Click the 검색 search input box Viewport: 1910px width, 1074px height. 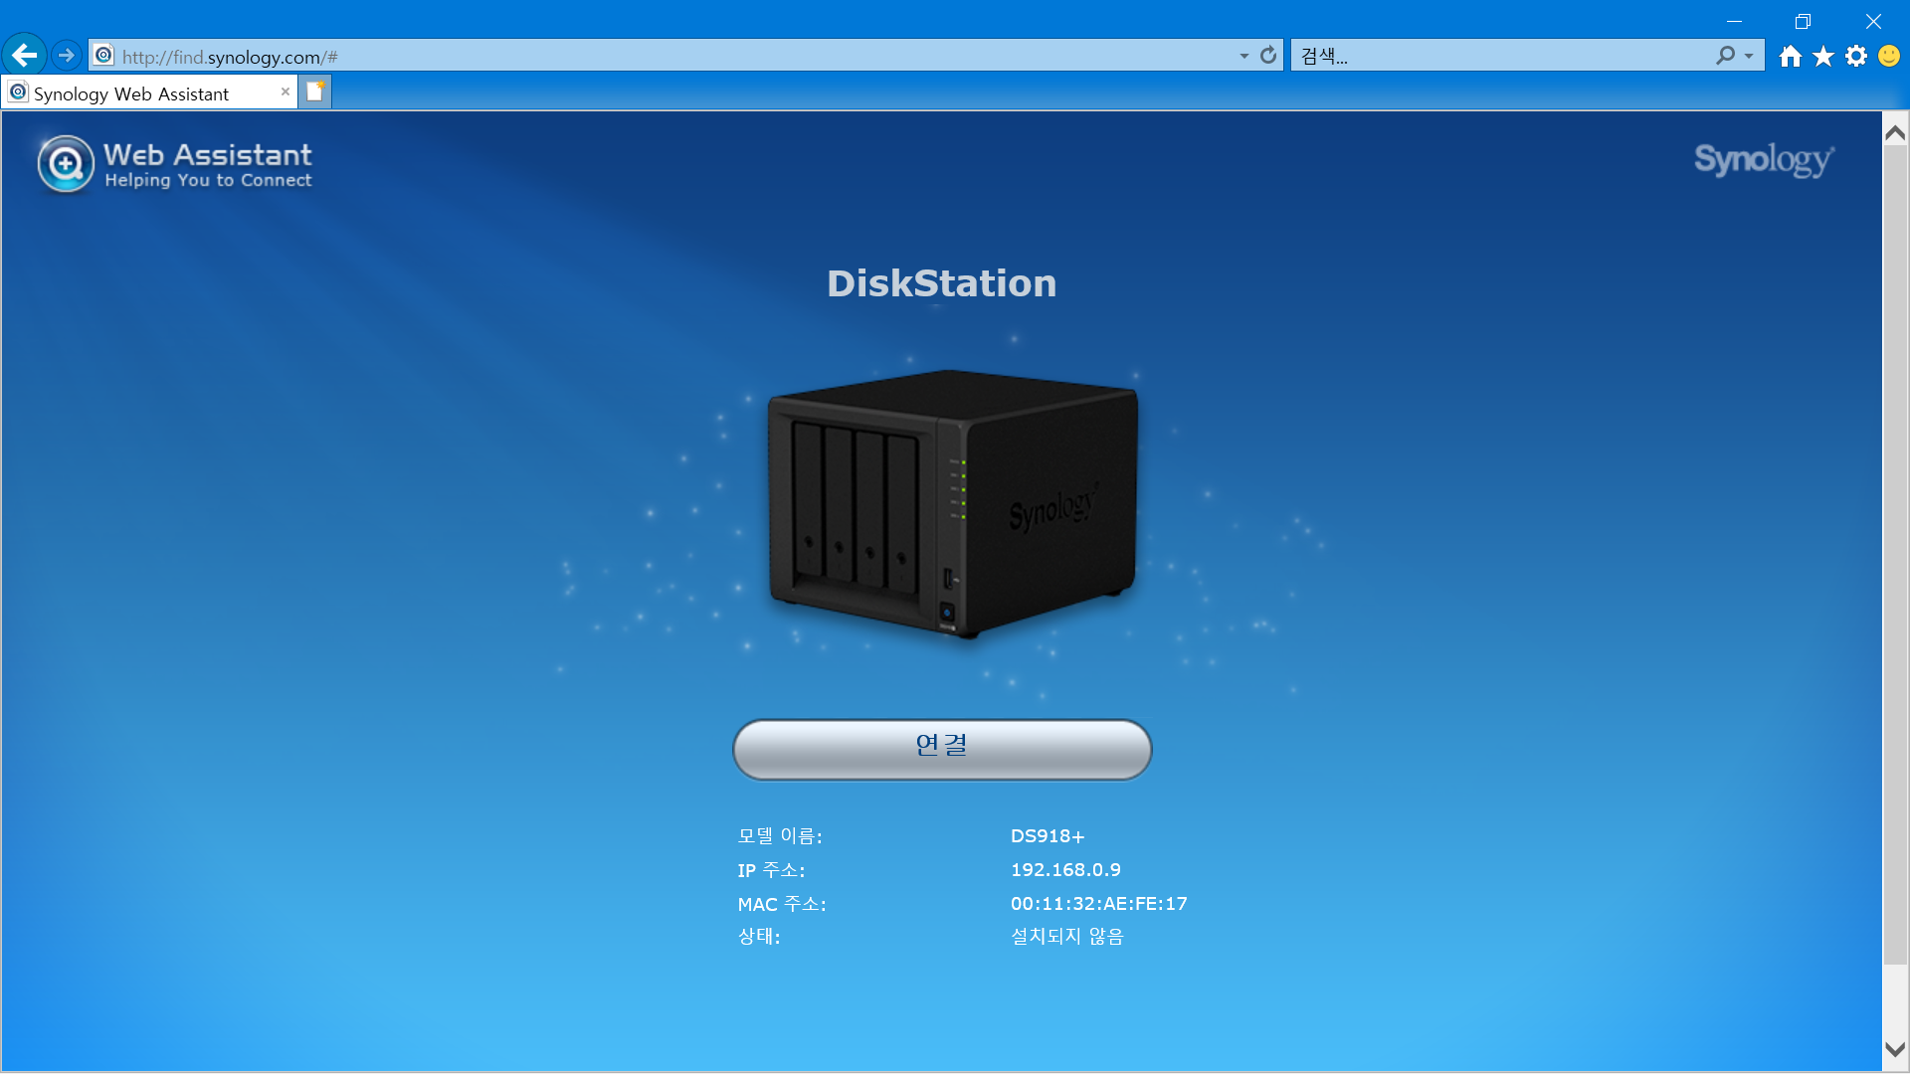[1502, 57]
